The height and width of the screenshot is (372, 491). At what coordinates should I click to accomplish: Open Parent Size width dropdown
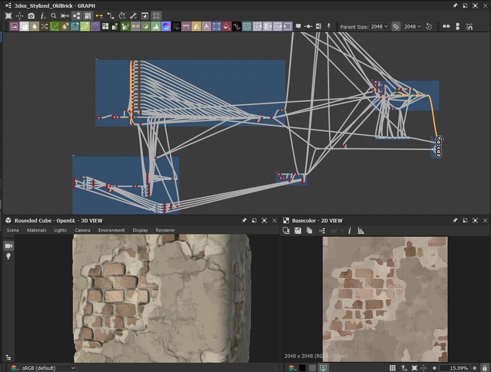pyautogui.click(x=380, y=26)
